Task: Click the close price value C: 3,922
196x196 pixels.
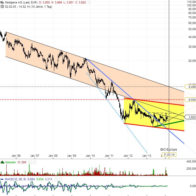Action: point(81,2)
